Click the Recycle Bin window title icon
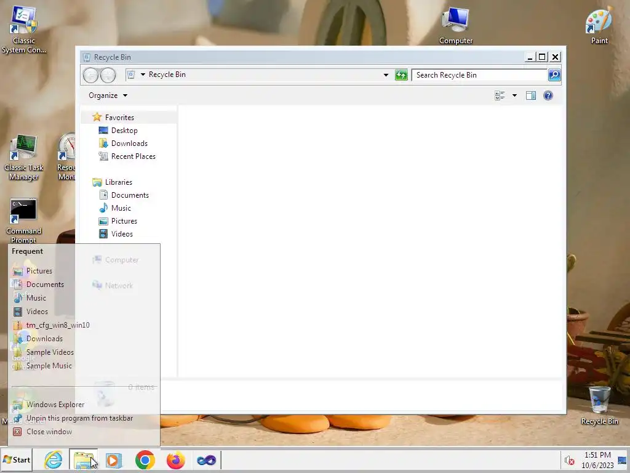 click(x=86, y=57)
